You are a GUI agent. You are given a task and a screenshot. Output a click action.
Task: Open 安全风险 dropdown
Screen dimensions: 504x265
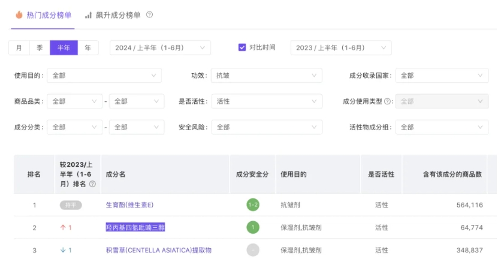[x=267, y=127]
